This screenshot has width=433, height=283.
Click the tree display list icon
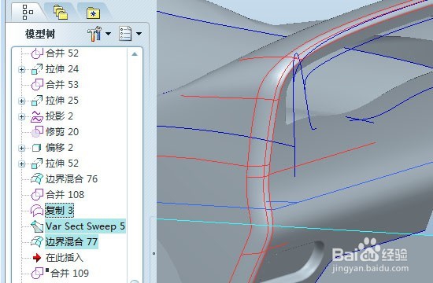pos(125,34)
